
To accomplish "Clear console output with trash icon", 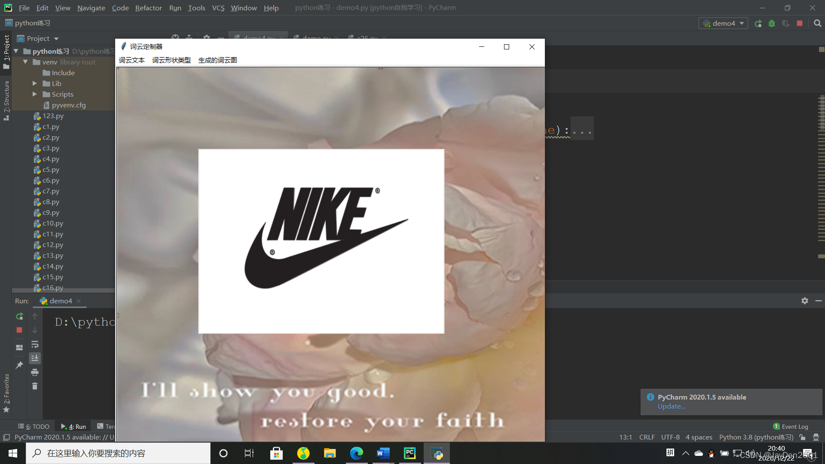I will point(35,386).
